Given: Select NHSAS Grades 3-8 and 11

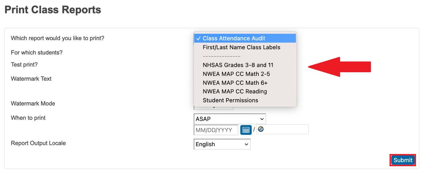Looking at the screenshot, I should (x=238, y=65).
